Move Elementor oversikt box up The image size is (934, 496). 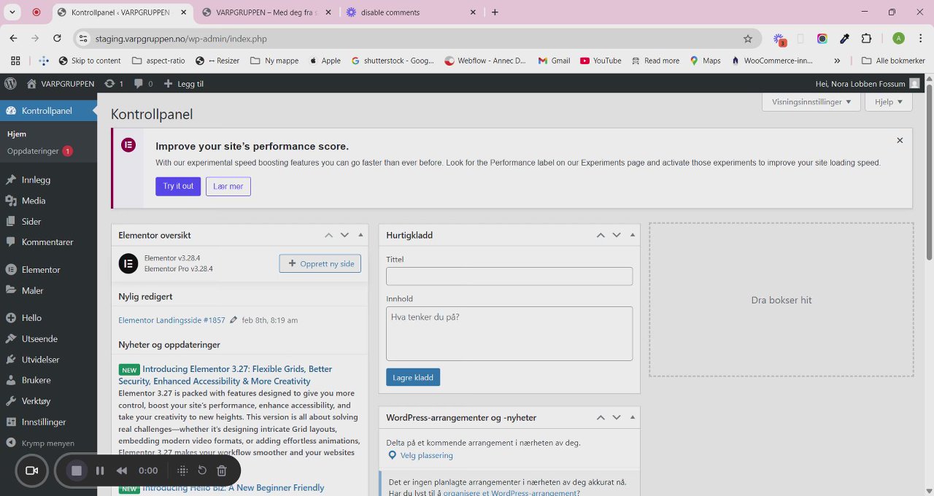click(328, 235)
